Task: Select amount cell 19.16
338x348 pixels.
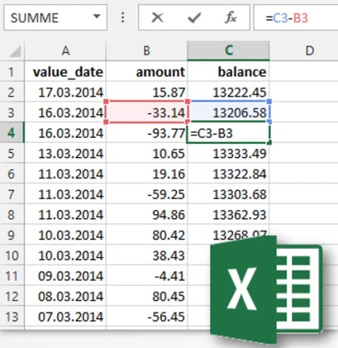Action: 147,174
